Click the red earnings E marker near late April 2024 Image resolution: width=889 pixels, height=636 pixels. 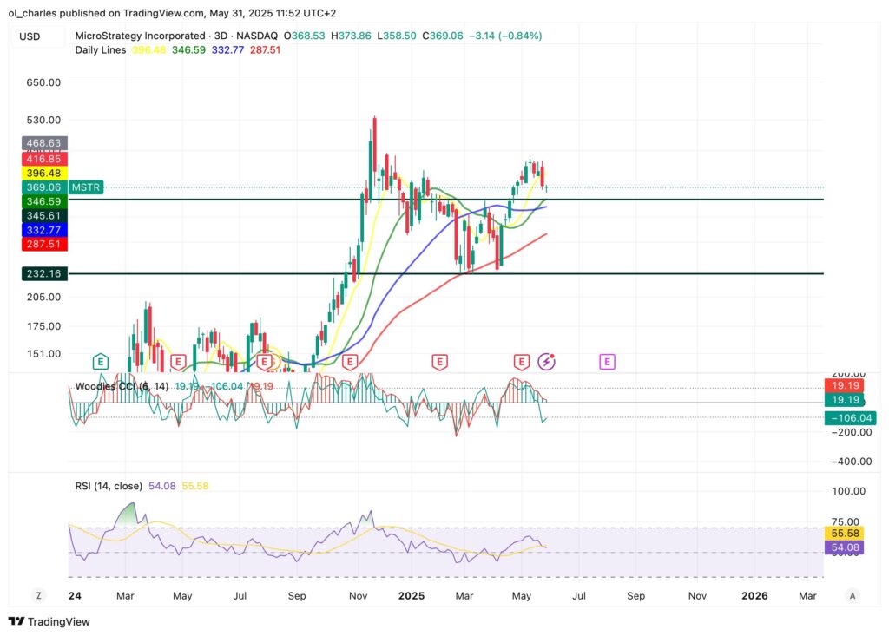click(178, 362)
